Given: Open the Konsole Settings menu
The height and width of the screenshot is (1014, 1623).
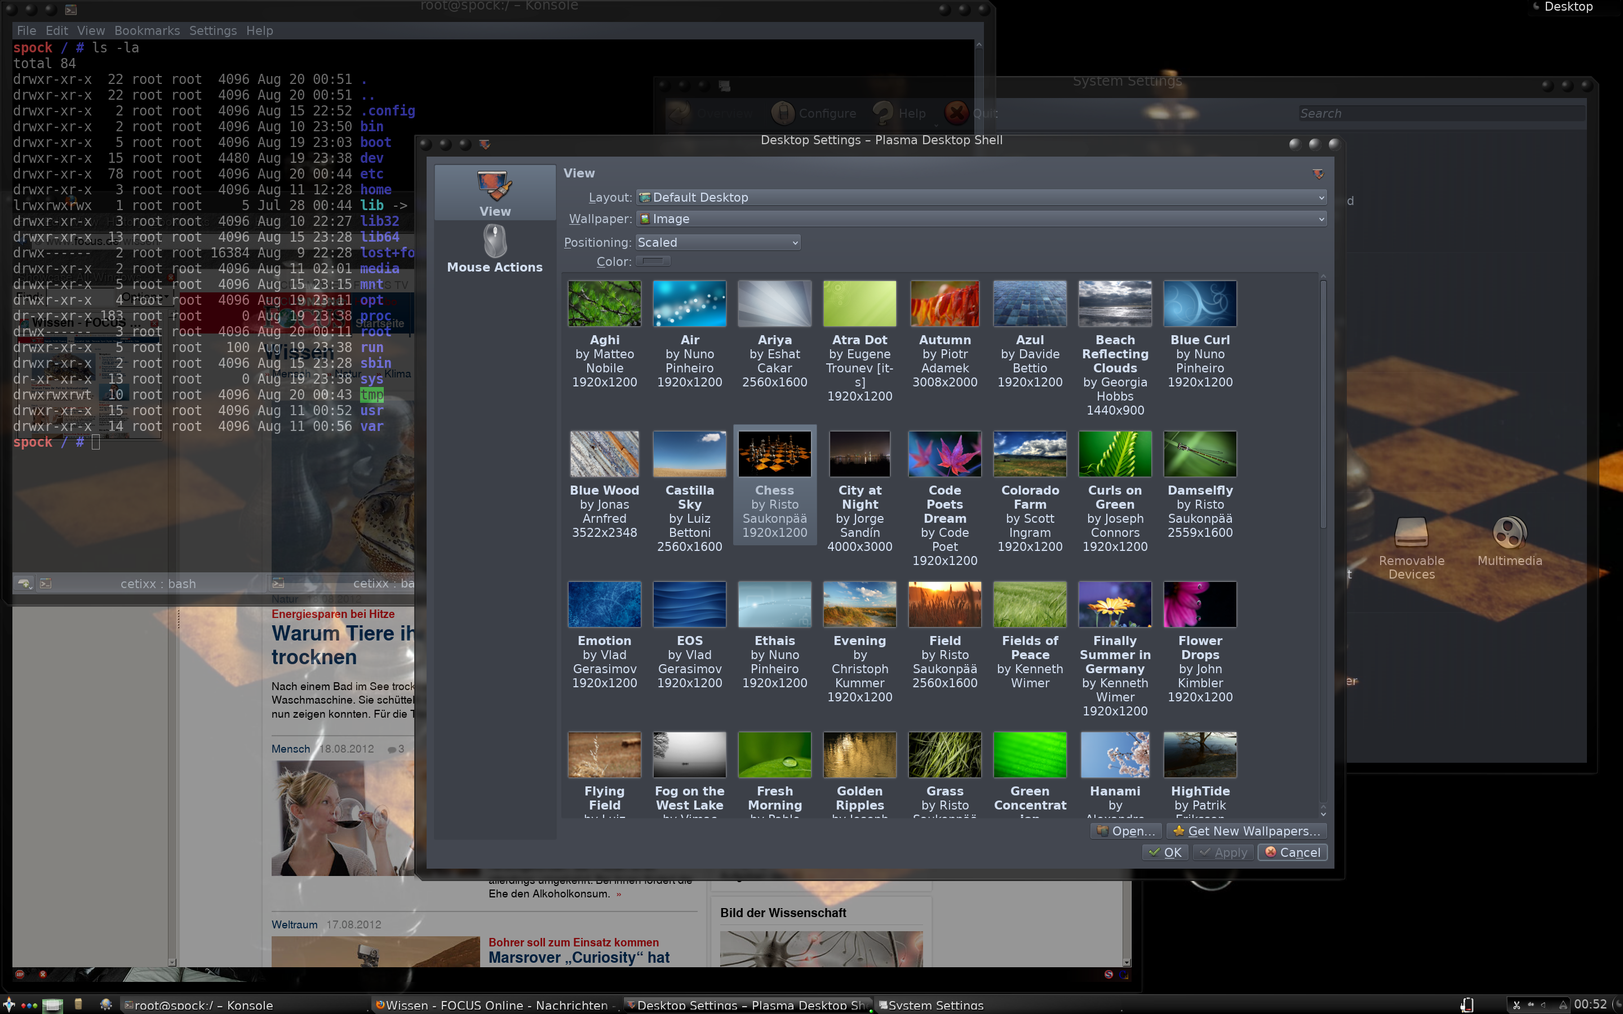Looking at the screenshot, I should tap(212, 31).
